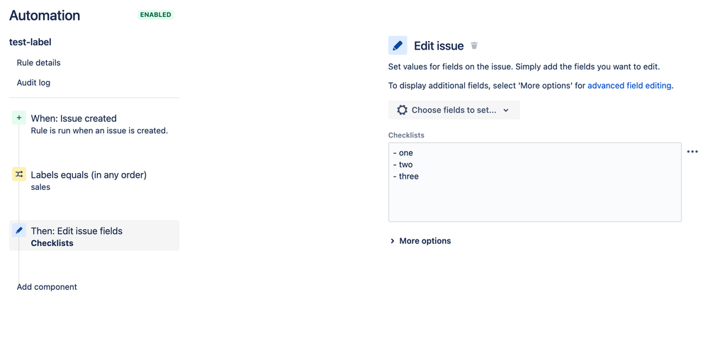The width and height of the screenshot is (708, 353).
Task: Open the Audit log menu item
Action: click(x=33, y=83)
